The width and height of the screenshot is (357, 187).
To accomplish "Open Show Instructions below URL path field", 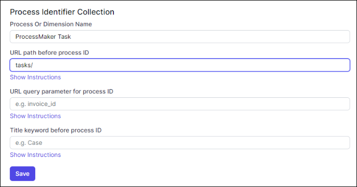I will tap(35, 77).
